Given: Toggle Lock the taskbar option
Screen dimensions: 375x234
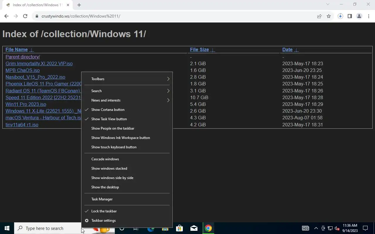Looking at the screenshot, I should click(127, 211).
